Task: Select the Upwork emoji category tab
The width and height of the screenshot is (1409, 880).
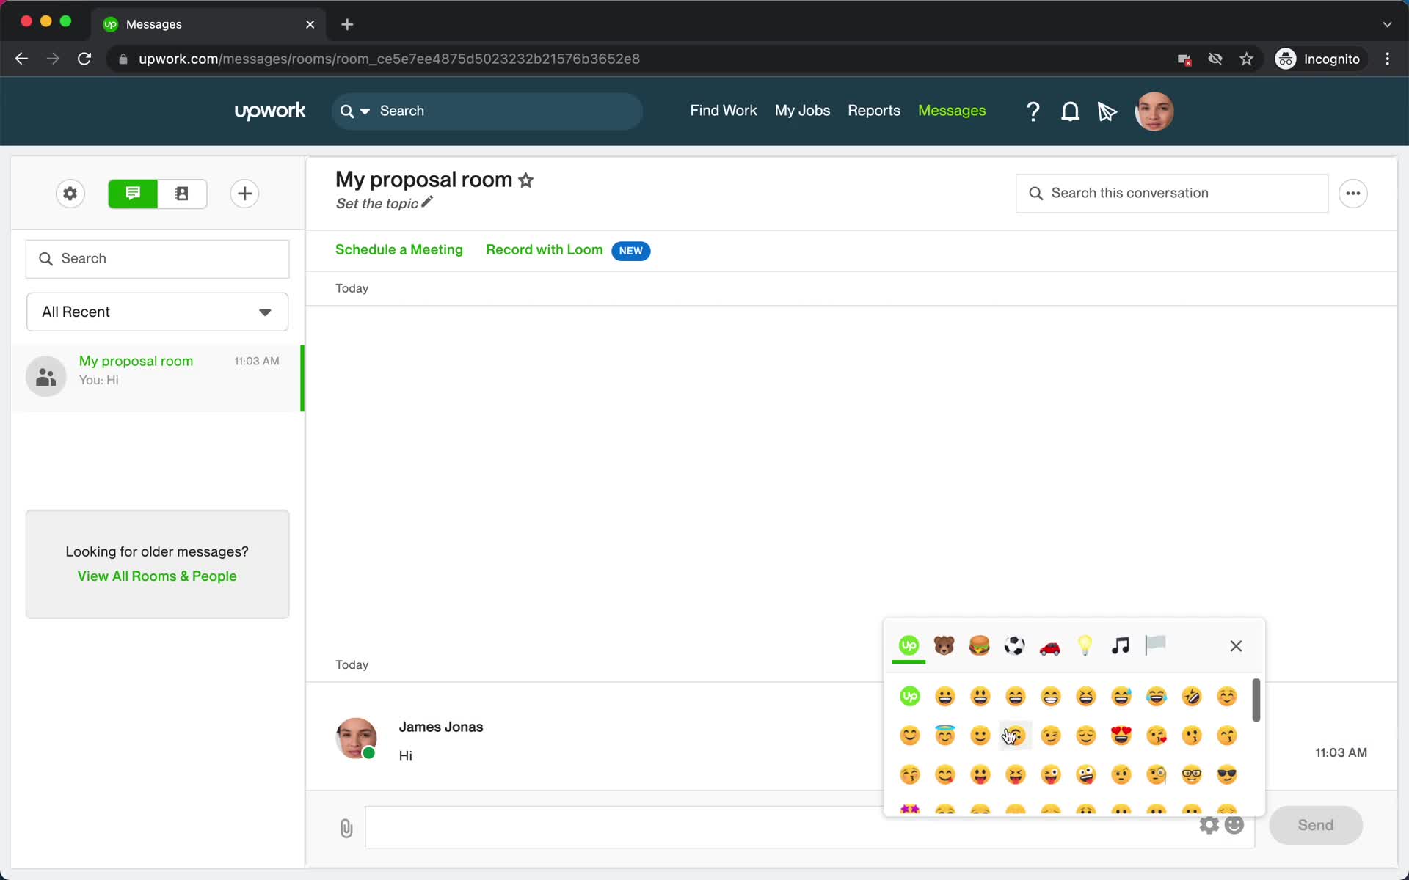Action: 909,645
